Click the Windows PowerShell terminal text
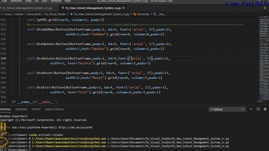Screen dimensions: 269x151 pos(14,116)
